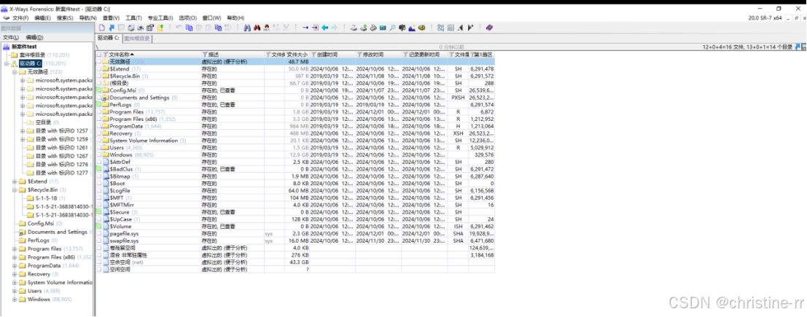Tick the checkbox for $Extend row
Image resolution: width=807 pixels, height=317 pixels.
(x=99, y=69)
